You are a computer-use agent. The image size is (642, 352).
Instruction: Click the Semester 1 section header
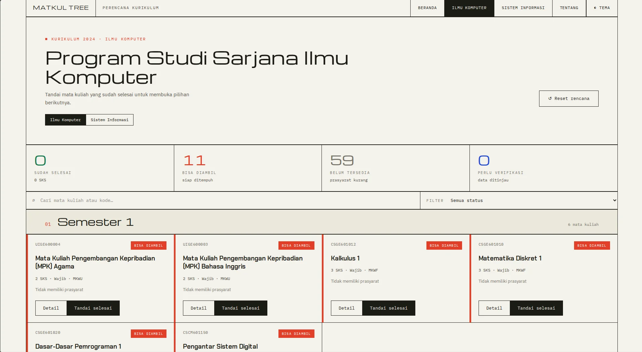coord(322,222)
